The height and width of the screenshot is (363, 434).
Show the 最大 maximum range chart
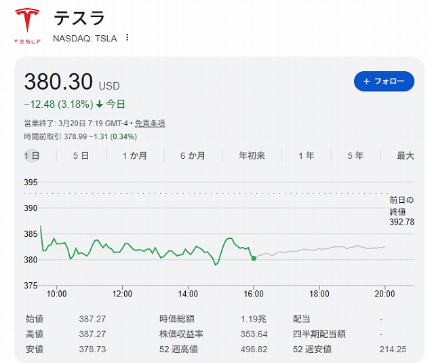(406, 155)
